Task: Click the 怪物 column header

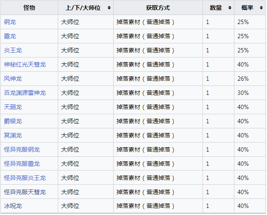Action: (x=29, y=7)
